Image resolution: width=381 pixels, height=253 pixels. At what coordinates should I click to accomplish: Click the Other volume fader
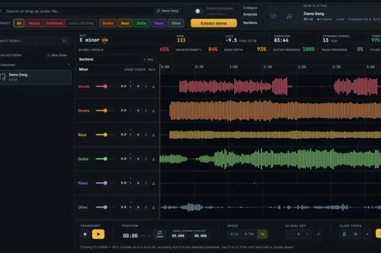pos(105,207)
